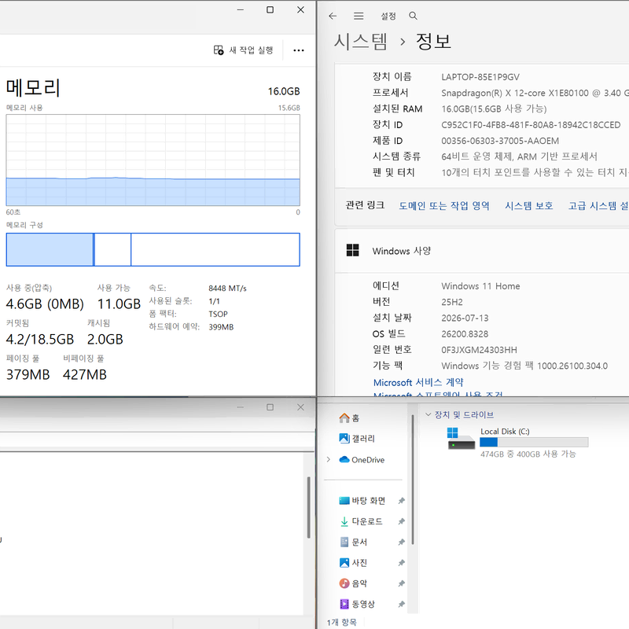Open 갤러리 in the Explorer sidebar

pyautogui.click(x=357, y=439)
